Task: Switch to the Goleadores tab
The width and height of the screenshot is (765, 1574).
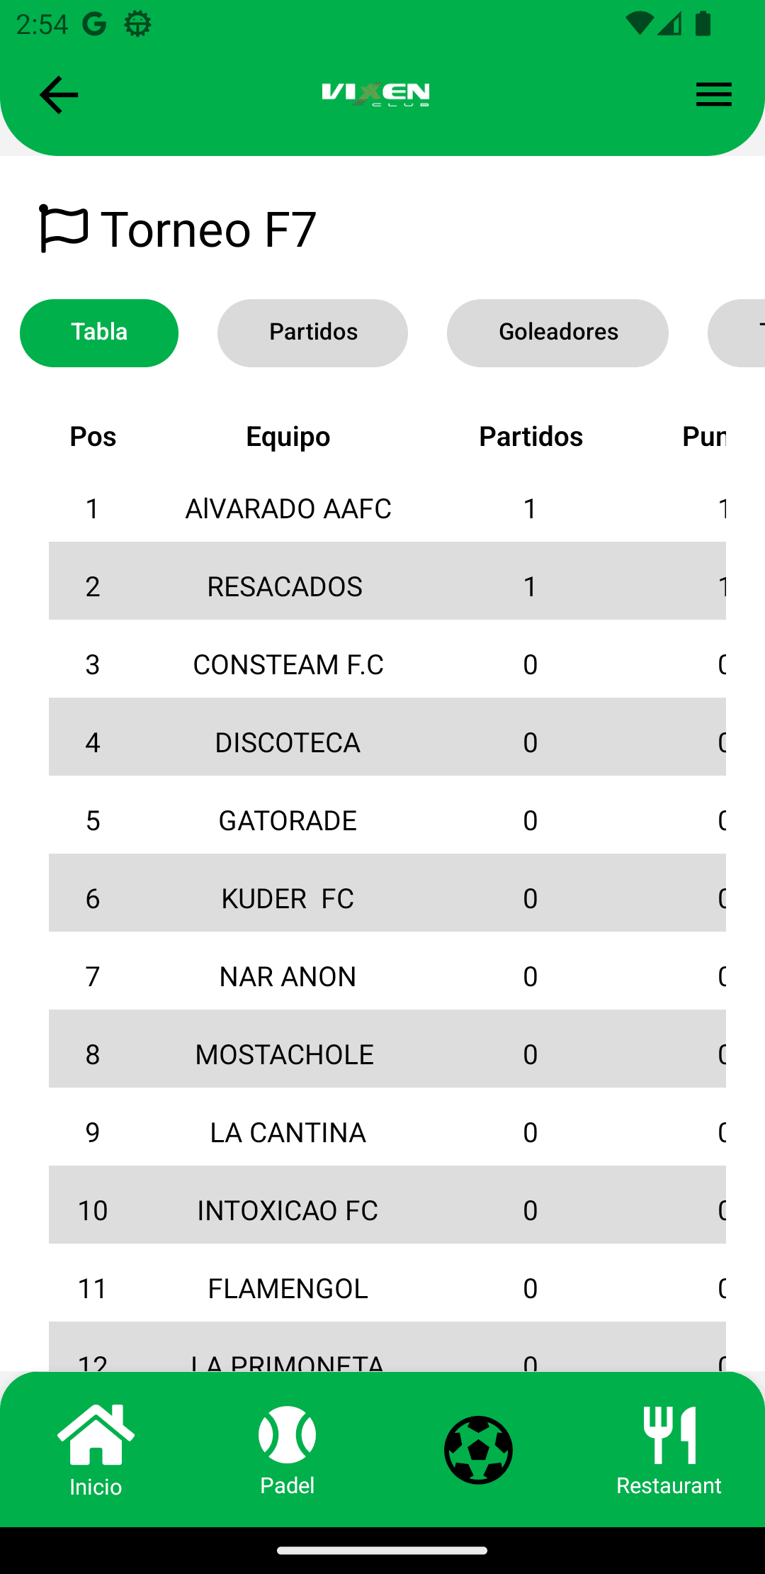Action: (557, 333)
